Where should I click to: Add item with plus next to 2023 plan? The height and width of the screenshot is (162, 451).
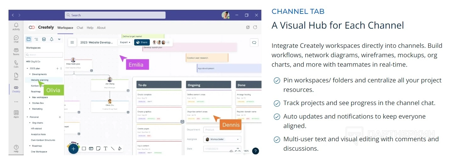pyautogui.click(x=57, y=68)
